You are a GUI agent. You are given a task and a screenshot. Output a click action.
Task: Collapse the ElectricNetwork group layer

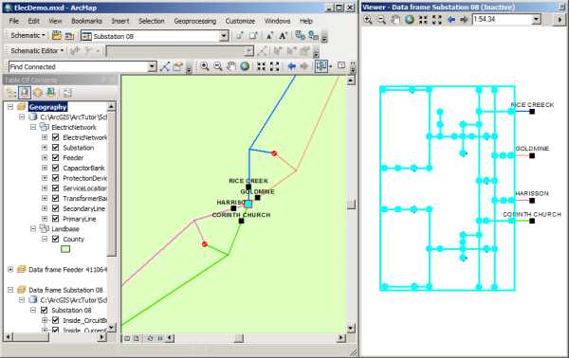33,127
